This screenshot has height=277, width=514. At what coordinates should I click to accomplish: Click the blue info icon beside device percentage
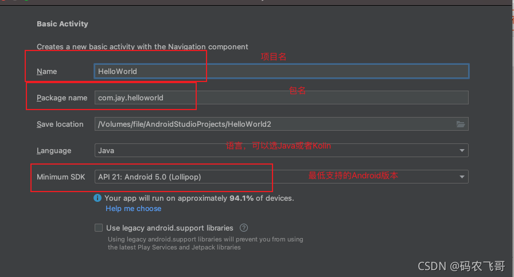click(98, 198)
